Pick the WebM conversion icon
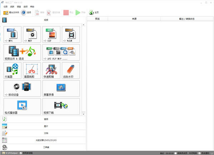The width and height of the screenshot is (214, 155). [x=71, y=34]
